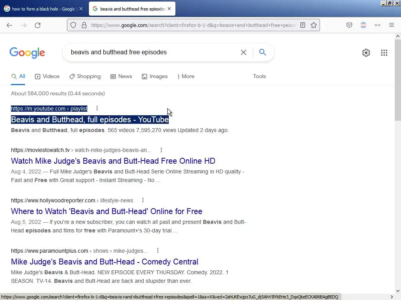Click the scrollbar down arrow
The width and height of the screenshot is (401, 300).
(x=398, y=291)
